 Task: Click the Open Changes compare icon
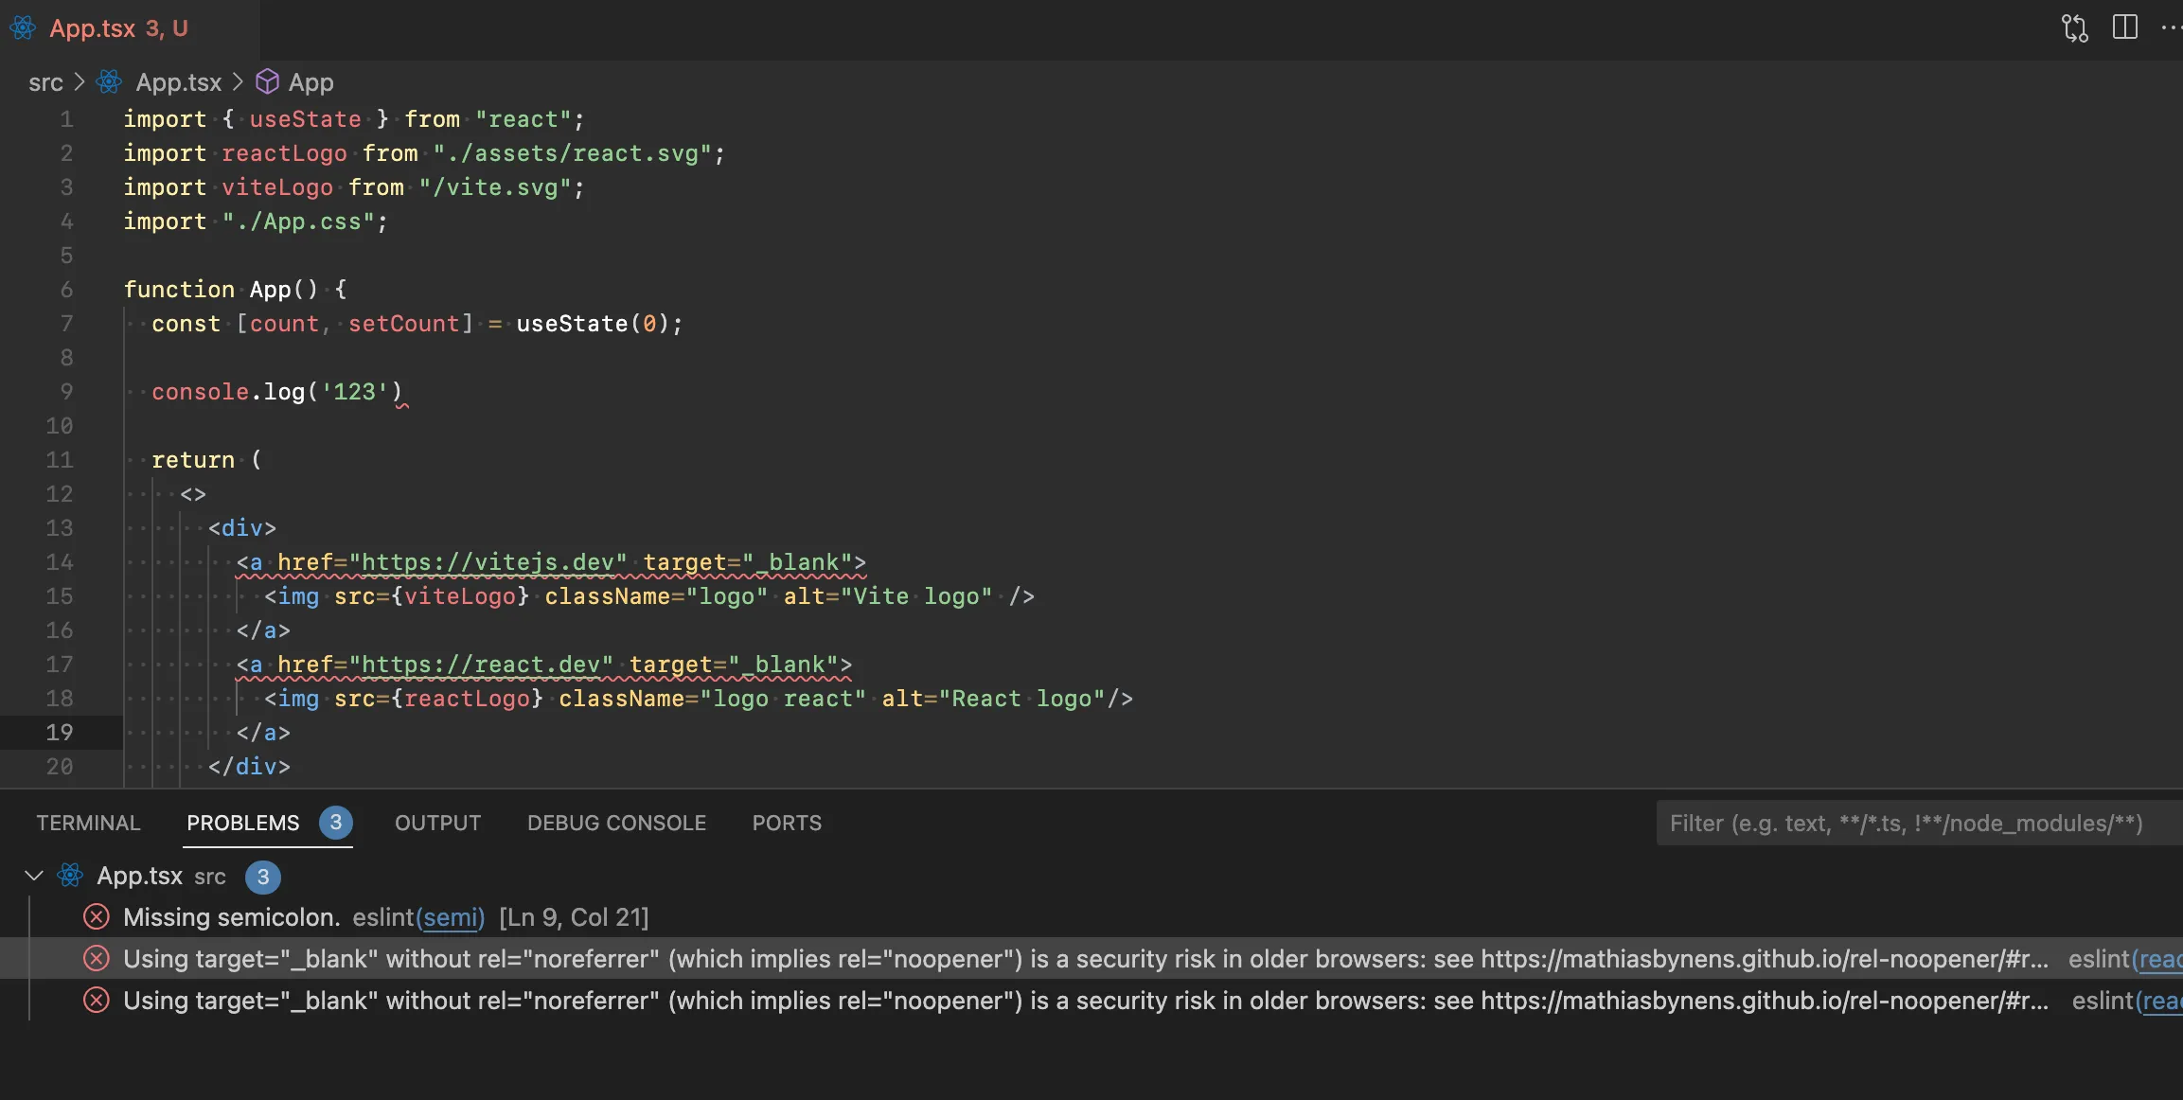[2074, 27]
